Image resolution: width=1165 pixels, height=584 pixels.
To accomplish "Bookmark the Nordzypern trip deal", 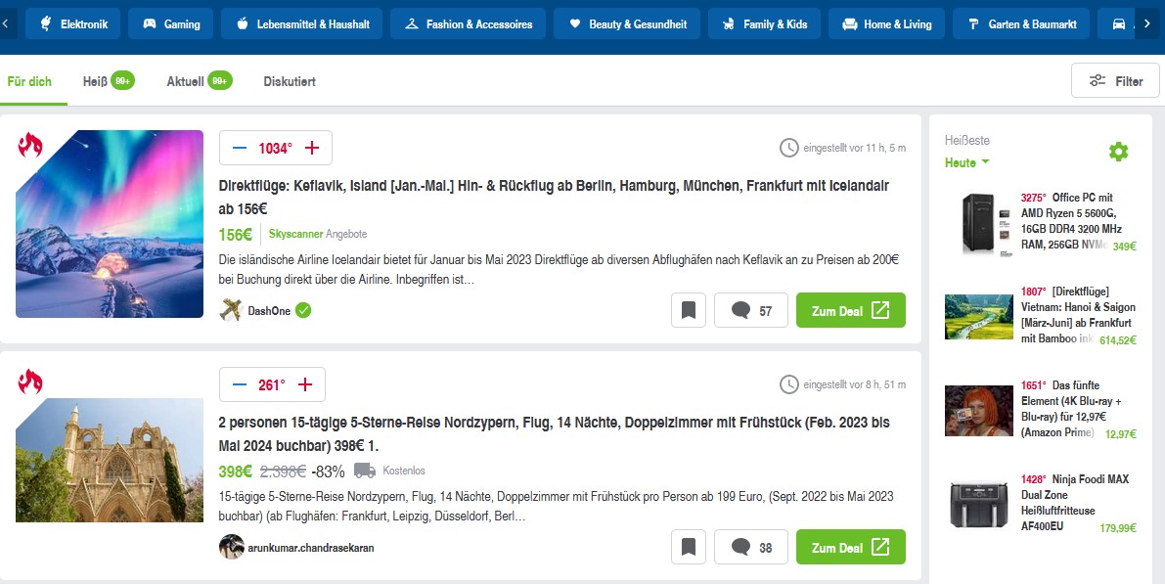I will [689, 547].
